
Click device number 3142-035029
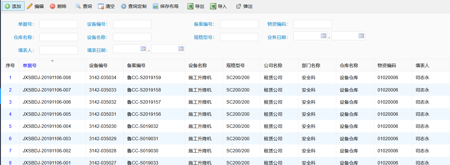[103, 139]
